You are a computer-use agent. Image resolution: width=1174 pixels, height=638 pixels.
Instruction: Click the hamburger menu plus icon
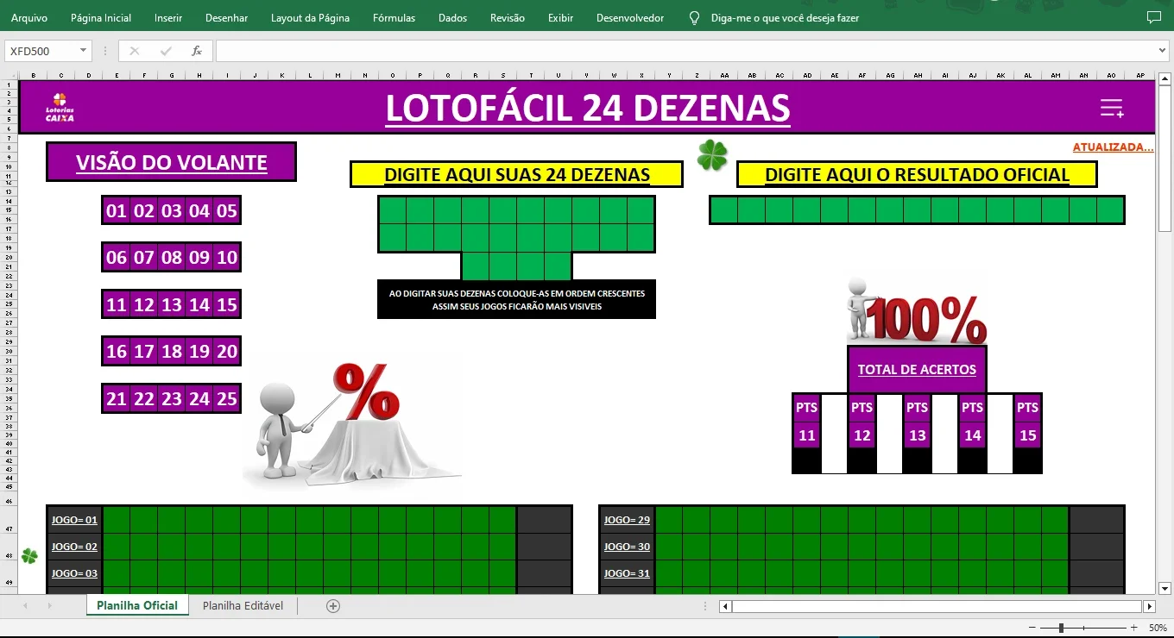pos(1112,109)
